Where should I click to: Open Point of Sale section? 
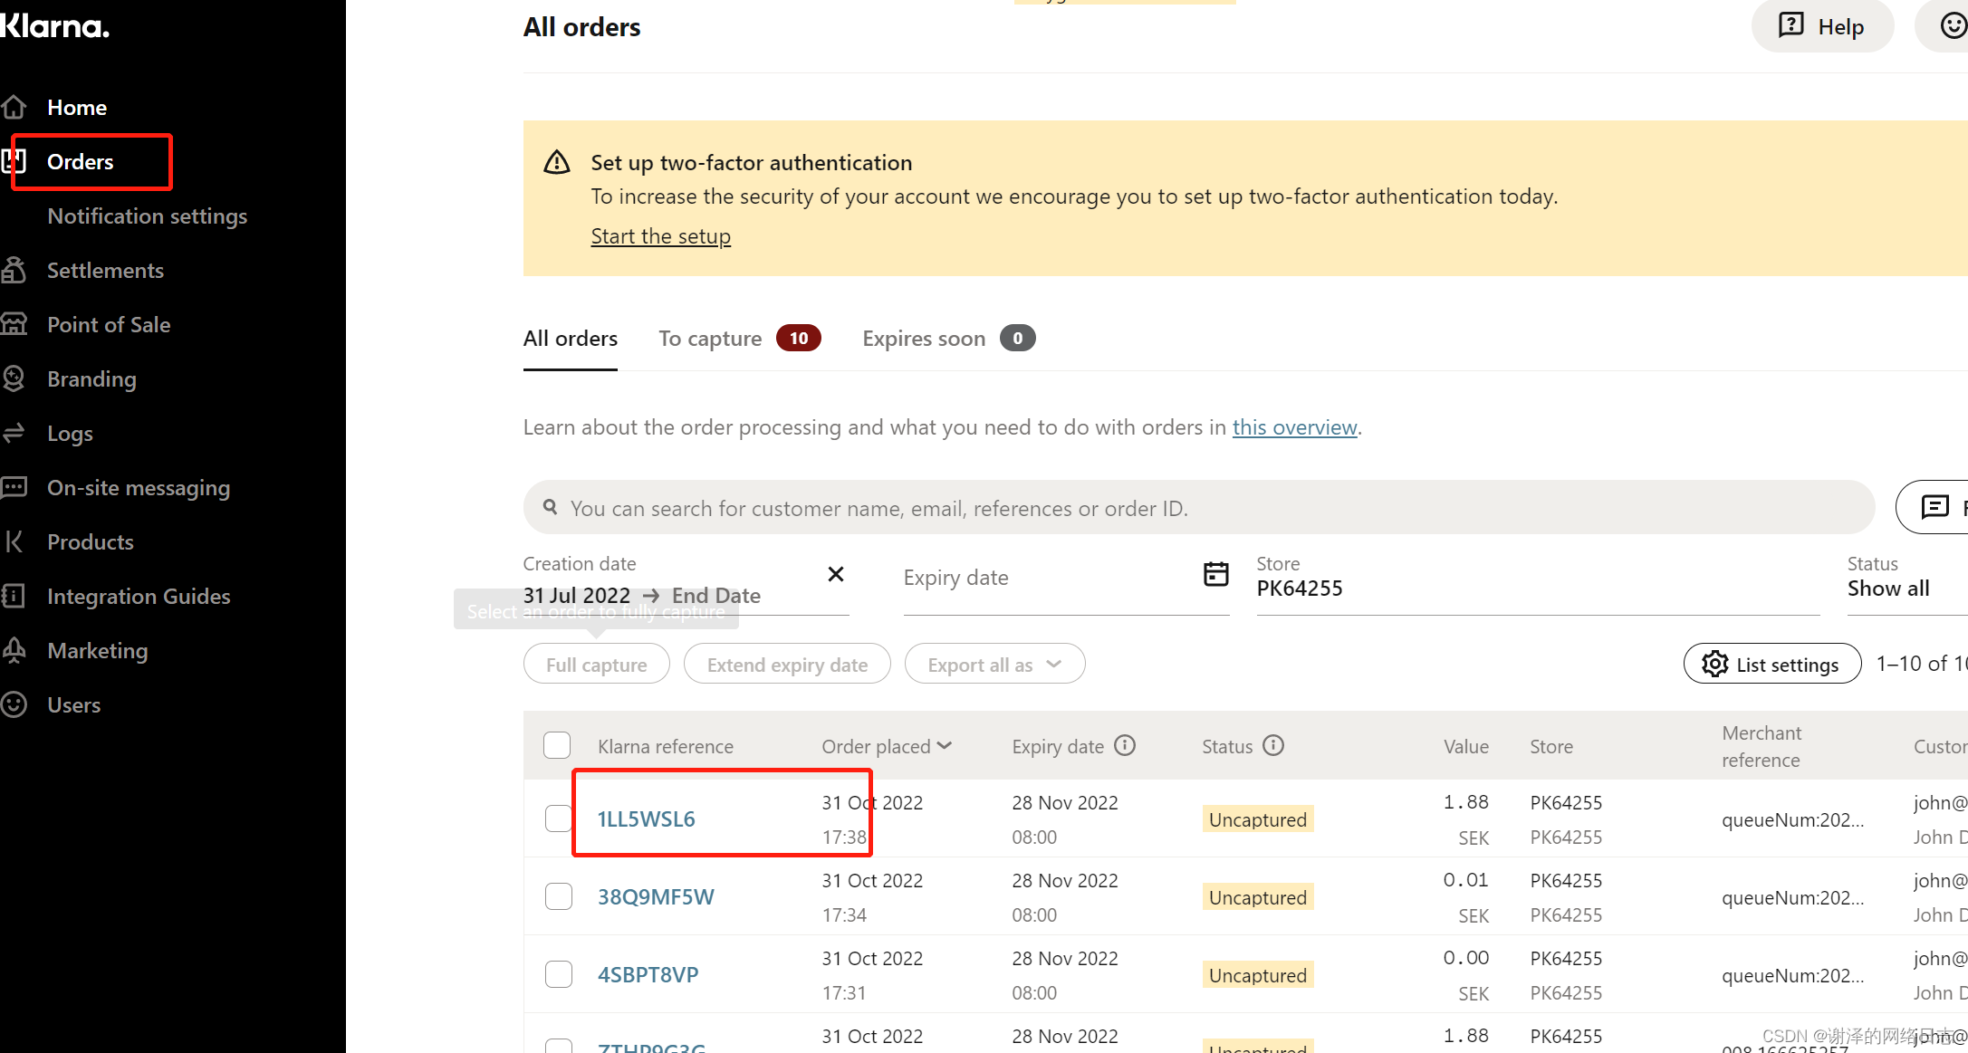[x=109, y=325]
